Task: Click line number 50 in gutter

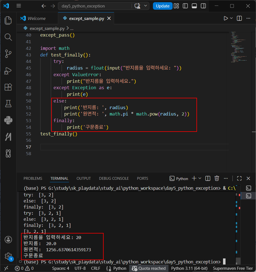Action: tap(29, 101)
